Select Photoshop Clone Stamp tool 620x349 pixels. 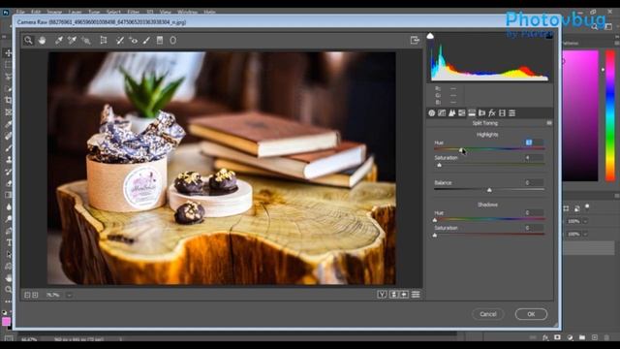(x=8, y=160)
